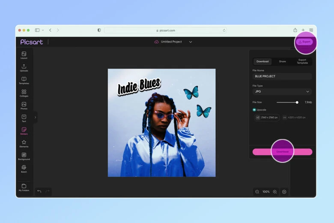
Task: Select the Text tool
Action: 24,118
